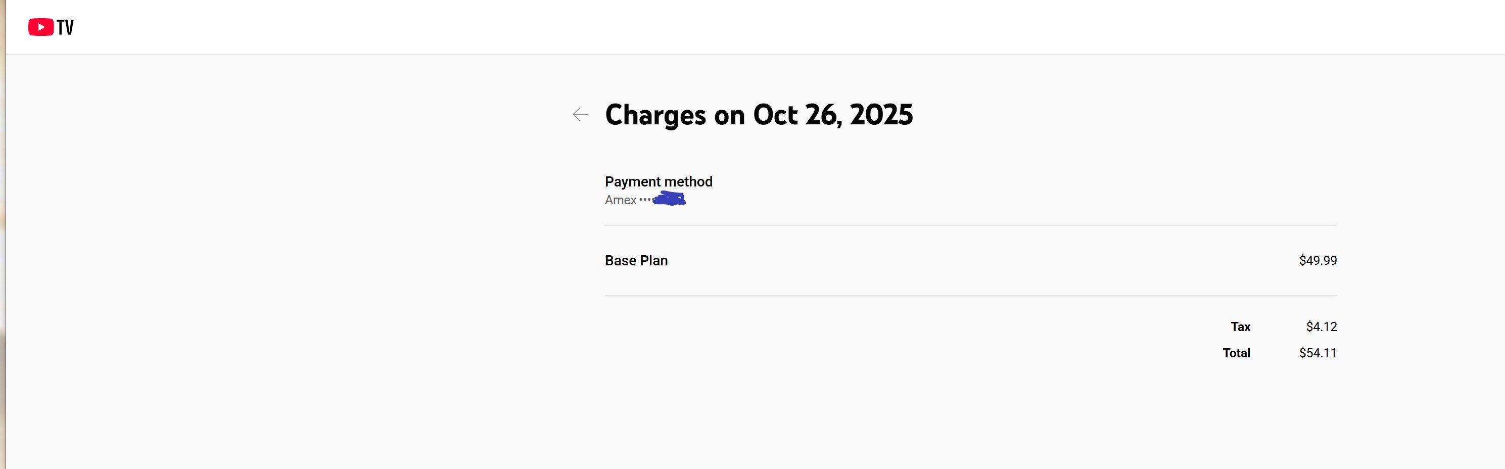1505x469 pixels.
Task: Click the Amex card name text
Action: pyautogui.click(x=621, y=200)
